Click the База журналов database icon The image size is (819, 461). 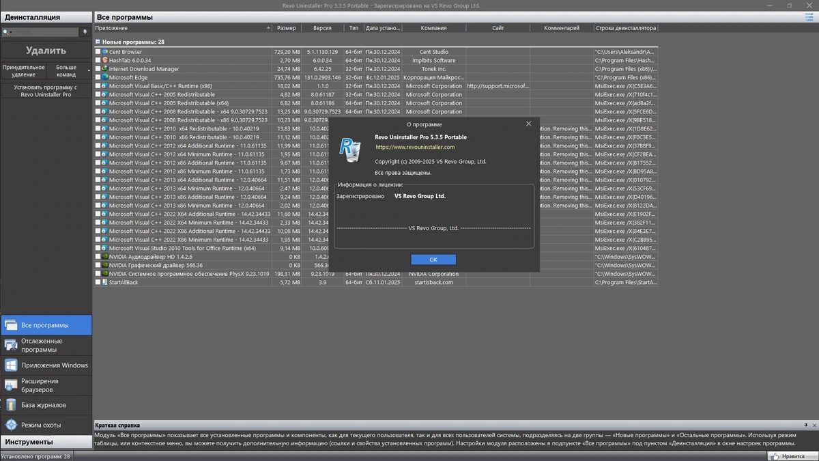coord(10,405)
